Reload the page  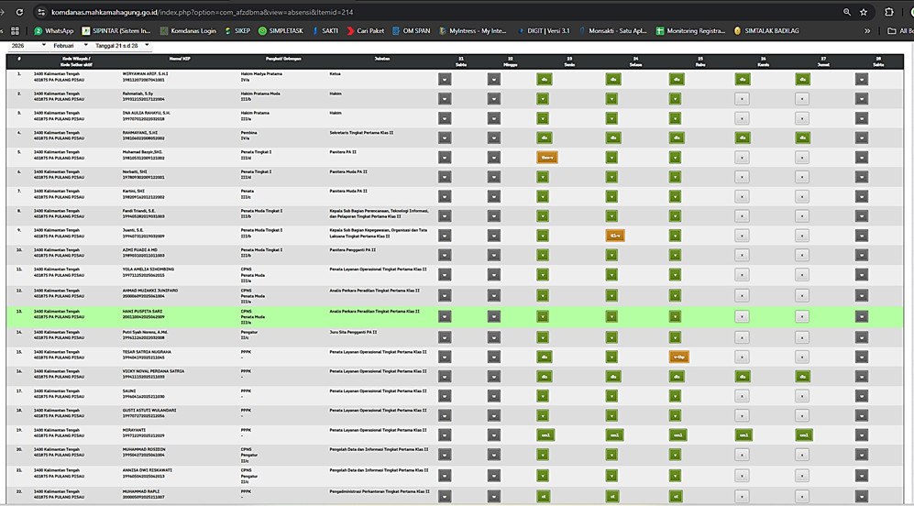pyautogui.click(x=15, y=12)
